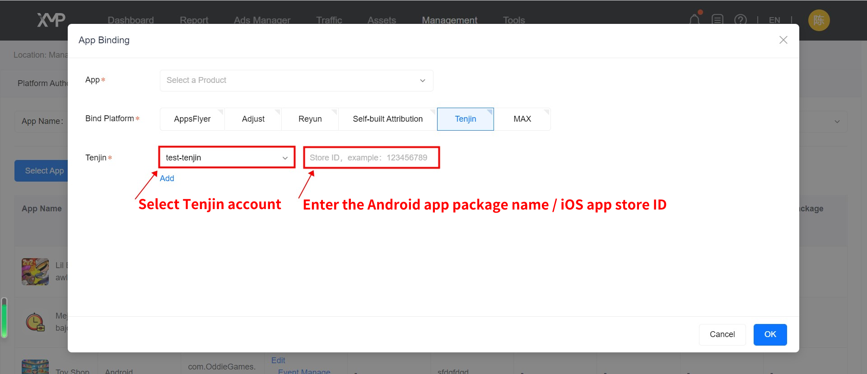The width and height of the screenshot is (867, 374).
Task: Open the Assets menu
Action: pyautogui.click(x=382, y=20)
